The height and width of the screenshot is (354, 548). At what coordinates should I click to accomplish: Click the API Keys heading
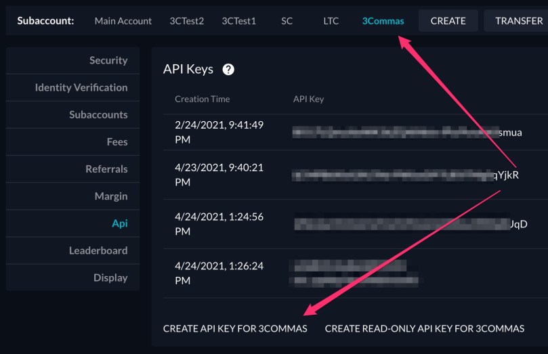pyautogui.click(x=188, y=69)
